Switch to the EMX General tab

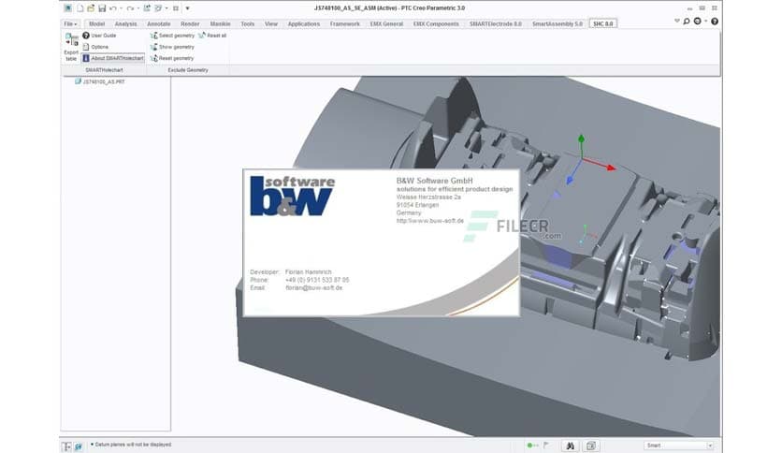pos(386,24)
